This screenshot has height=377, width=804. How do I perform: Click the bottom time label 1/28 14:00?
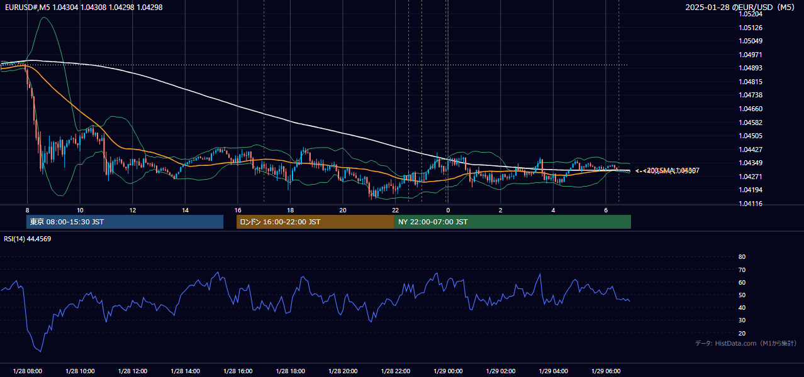[x=185, y=371]
